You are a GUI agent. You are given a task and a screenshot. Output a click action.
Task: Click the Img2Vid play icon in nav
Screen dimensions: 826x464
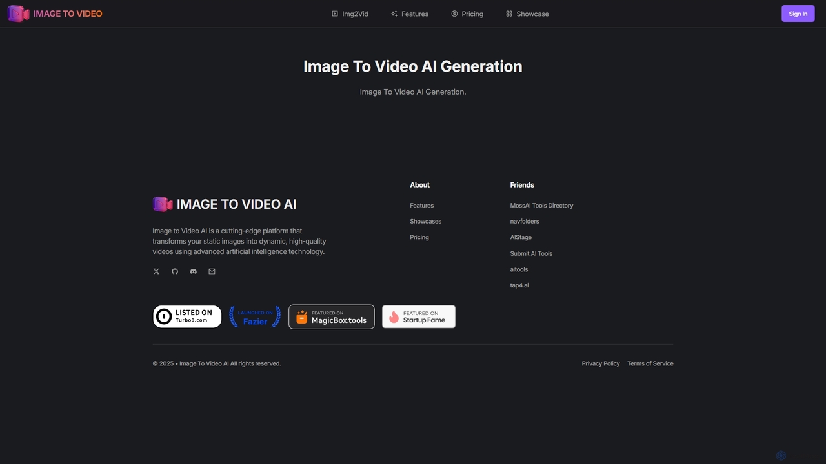point(335,14)
